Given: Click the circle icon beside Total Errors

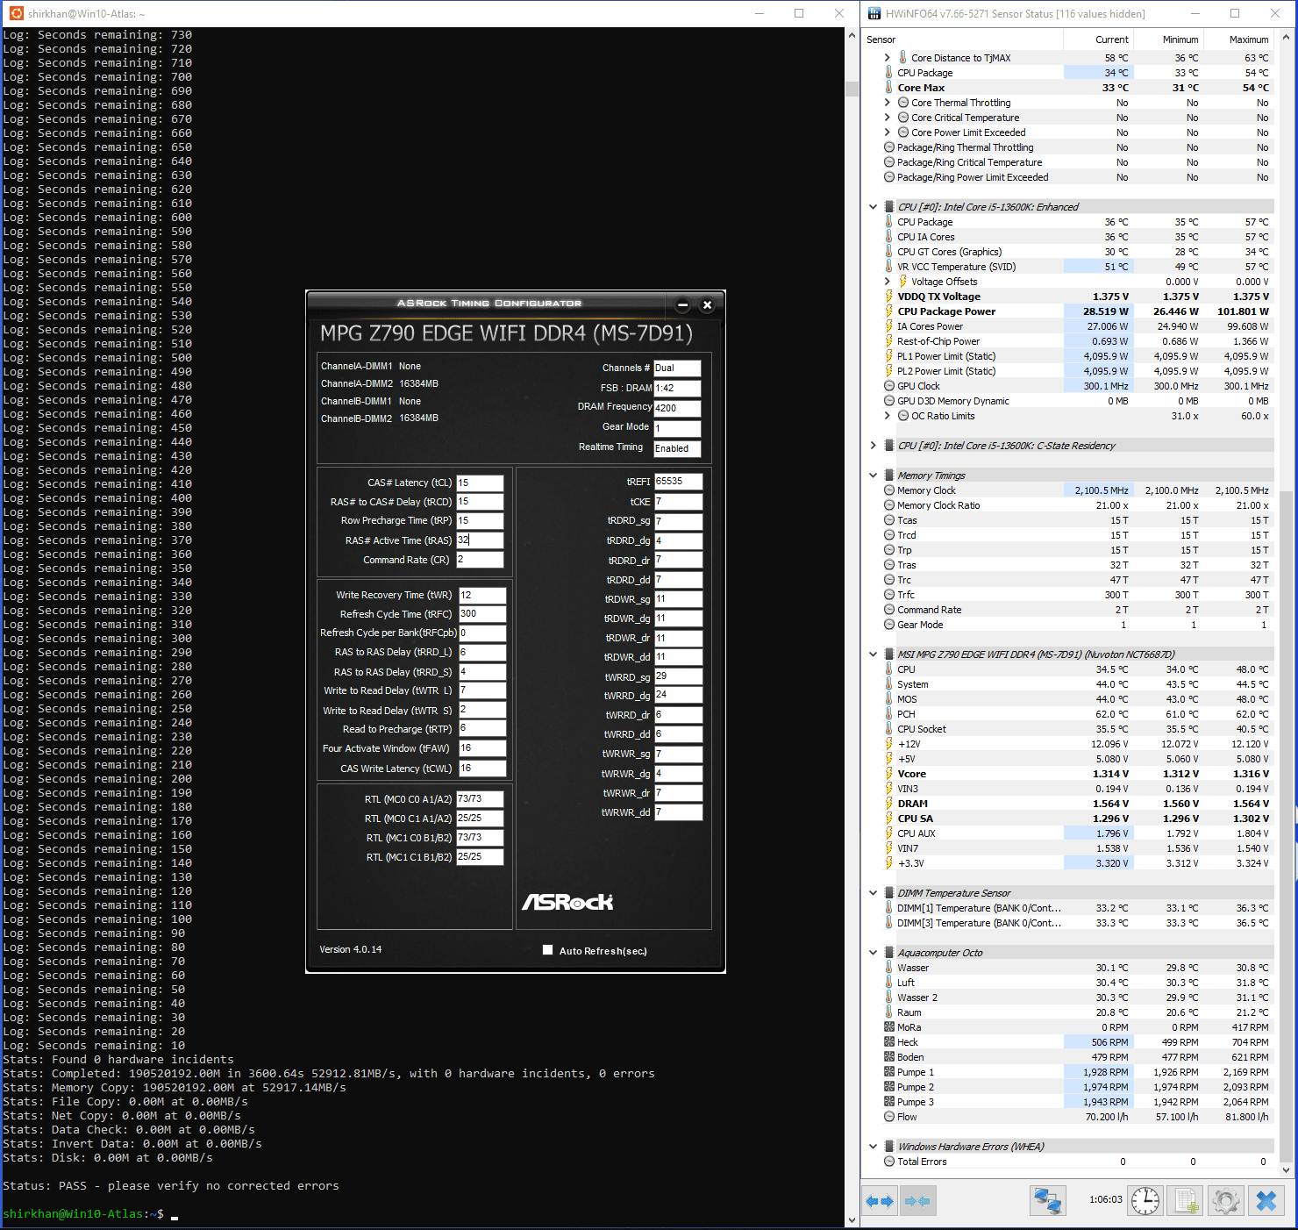Looking at the screenshot, I should click(x=889, y=1162).
